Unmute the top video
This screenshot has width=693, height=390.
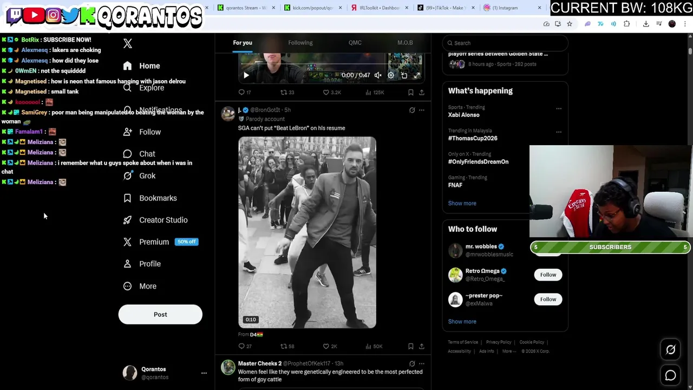(x=378, y=76)
